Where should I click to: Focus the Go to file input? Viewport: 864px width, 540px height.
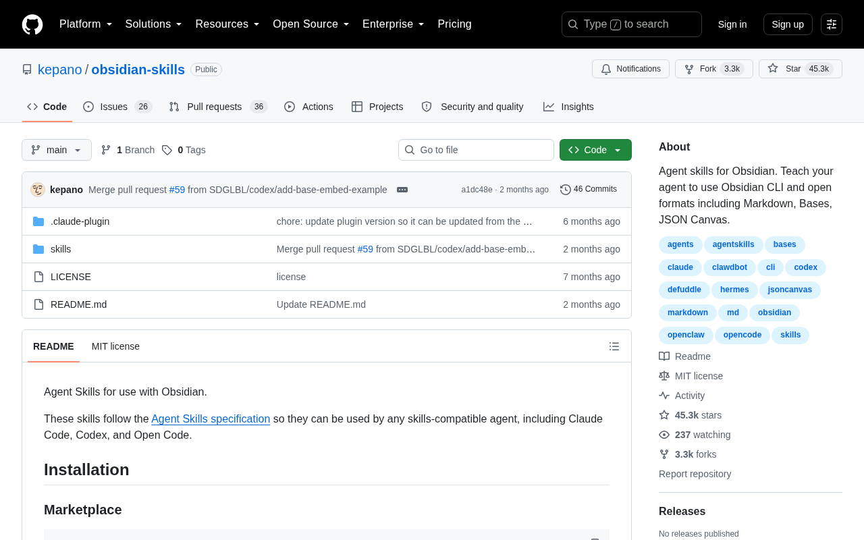[x=476, y=150]
